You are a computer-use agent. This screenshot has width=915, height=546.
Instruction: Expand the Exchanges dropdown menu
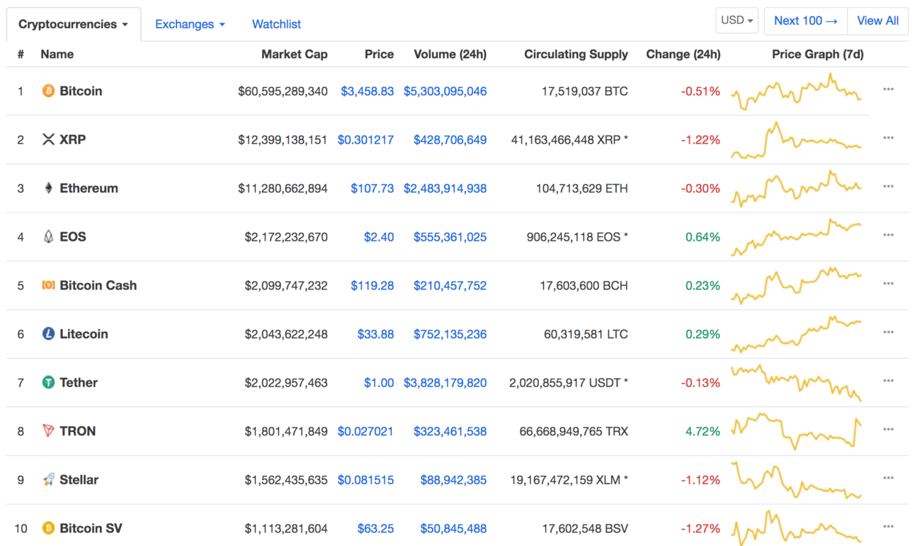click(x=190, y=24)
